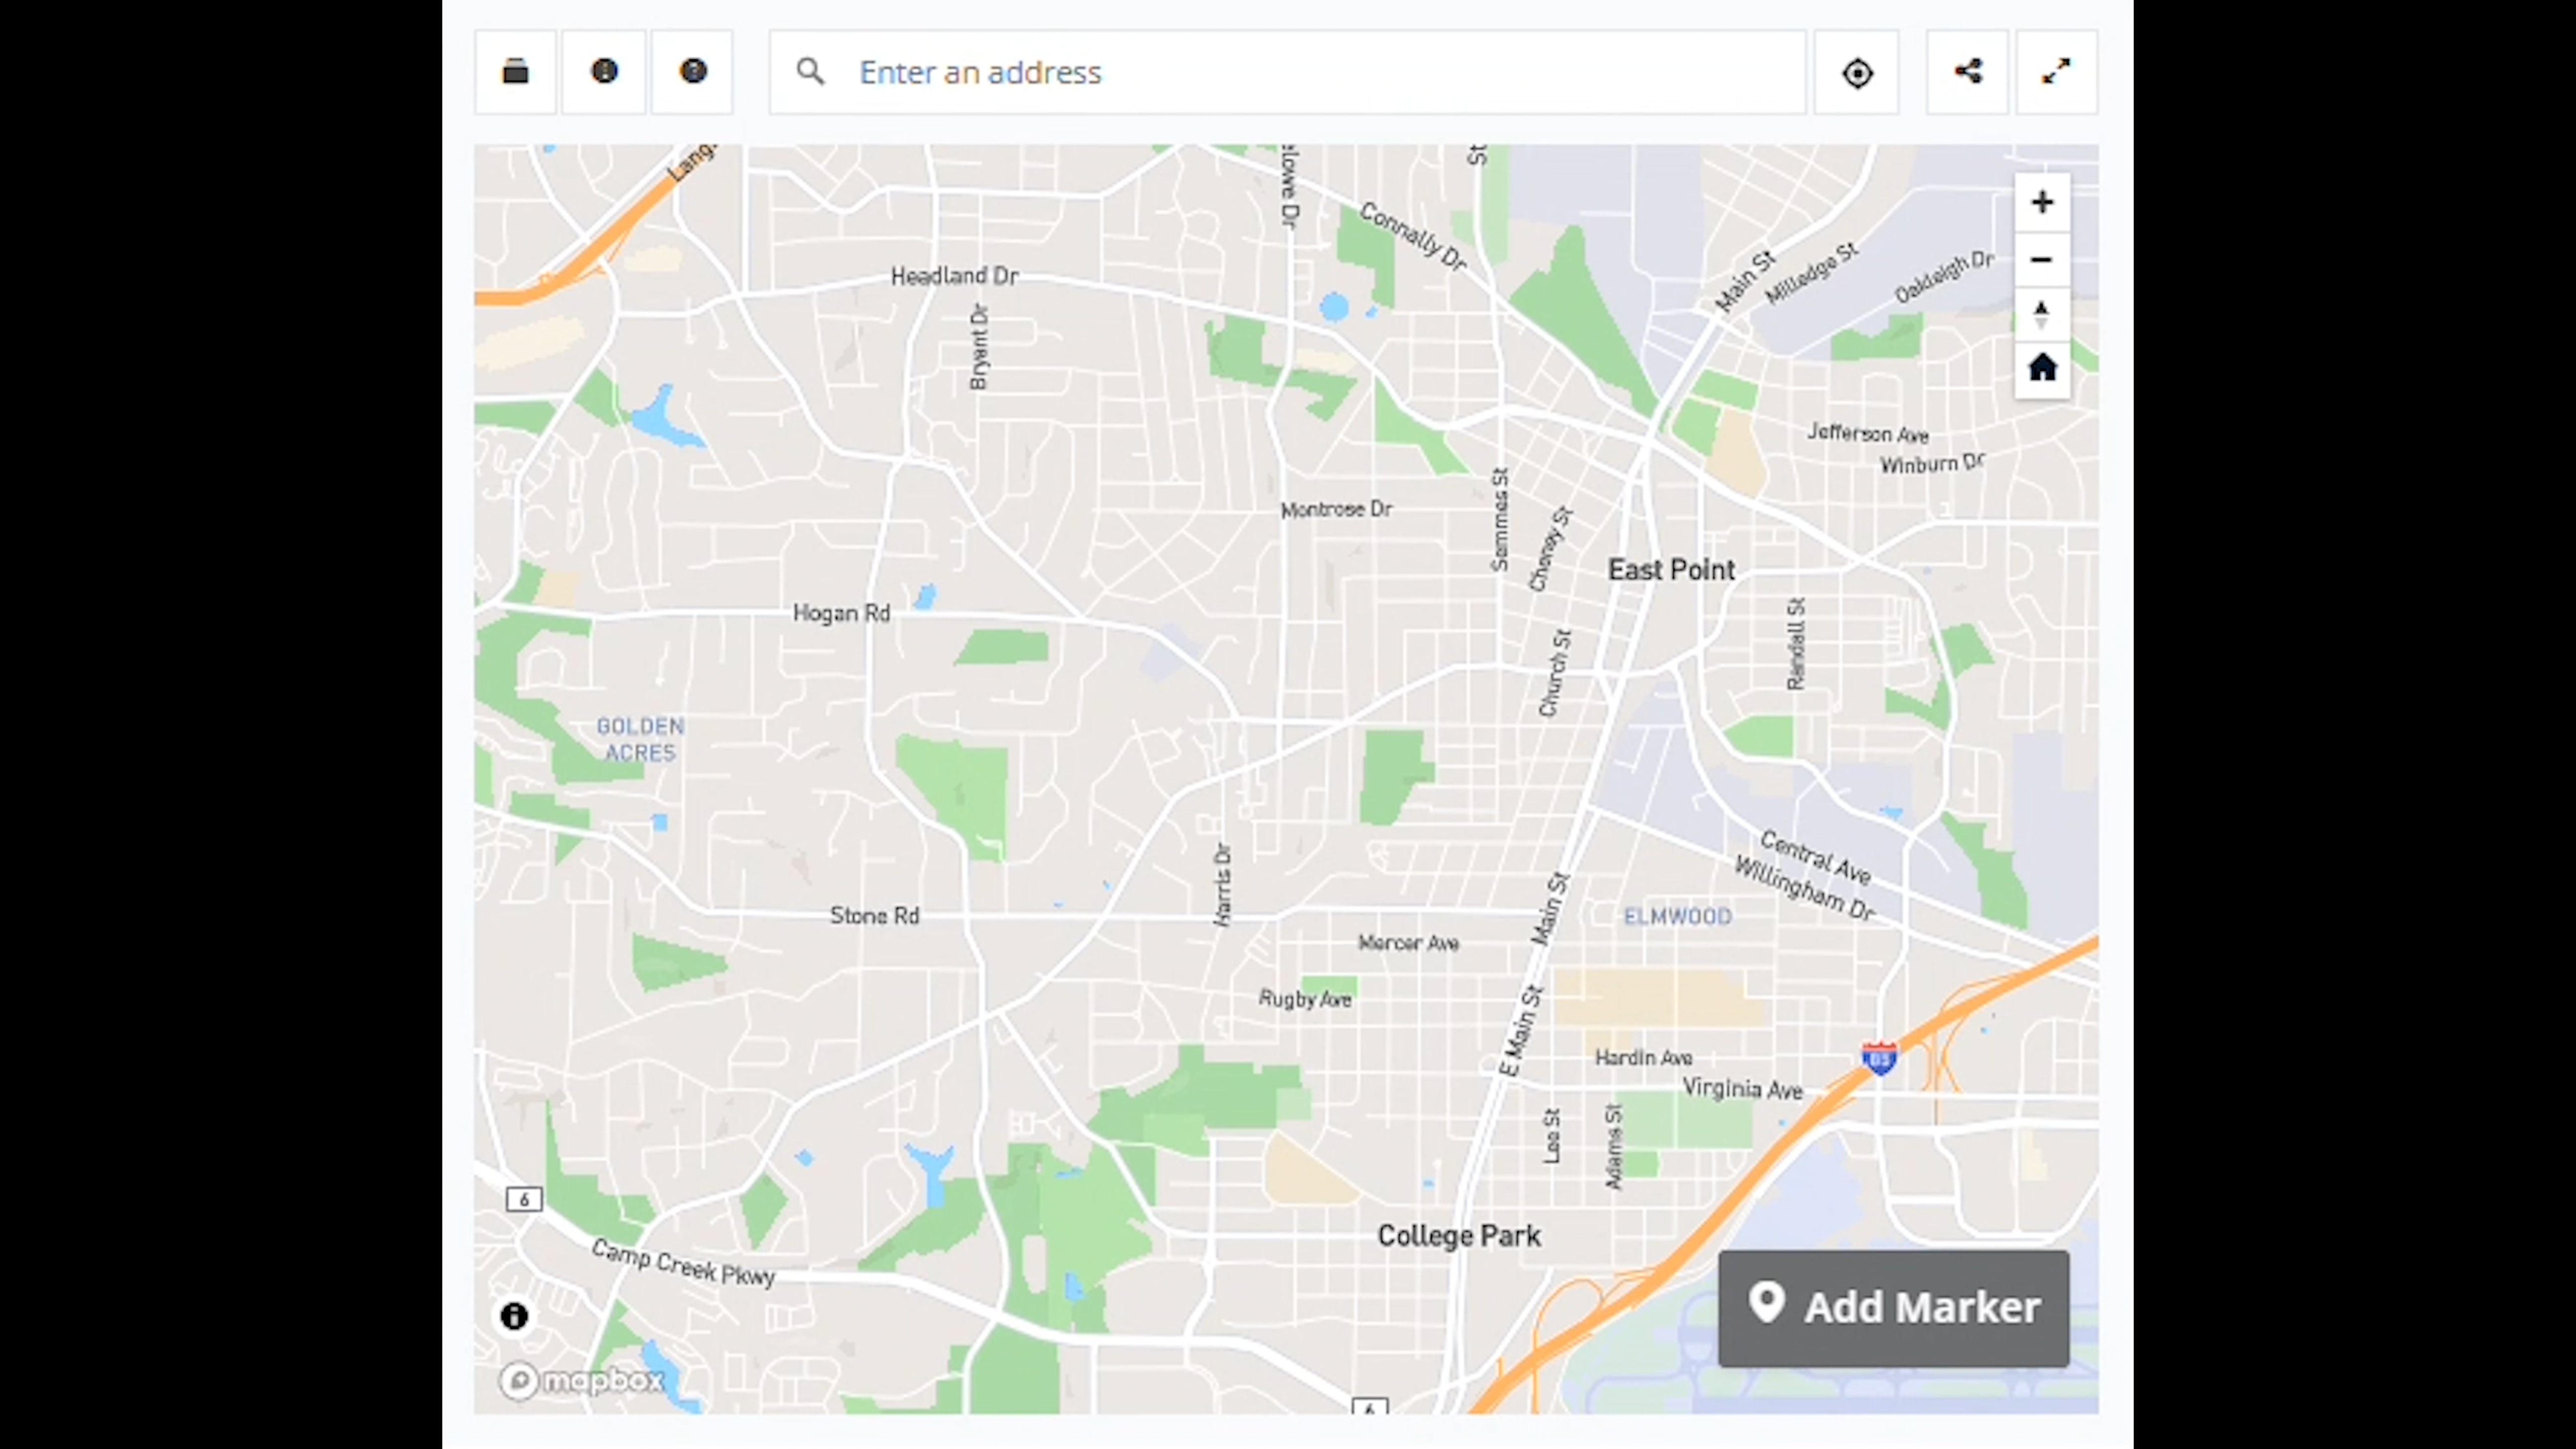Click the route 6 shield near Camp Creek Pkwy
The width and height of the screenshot is (2576, 1449).
[x=524, y=1199]
